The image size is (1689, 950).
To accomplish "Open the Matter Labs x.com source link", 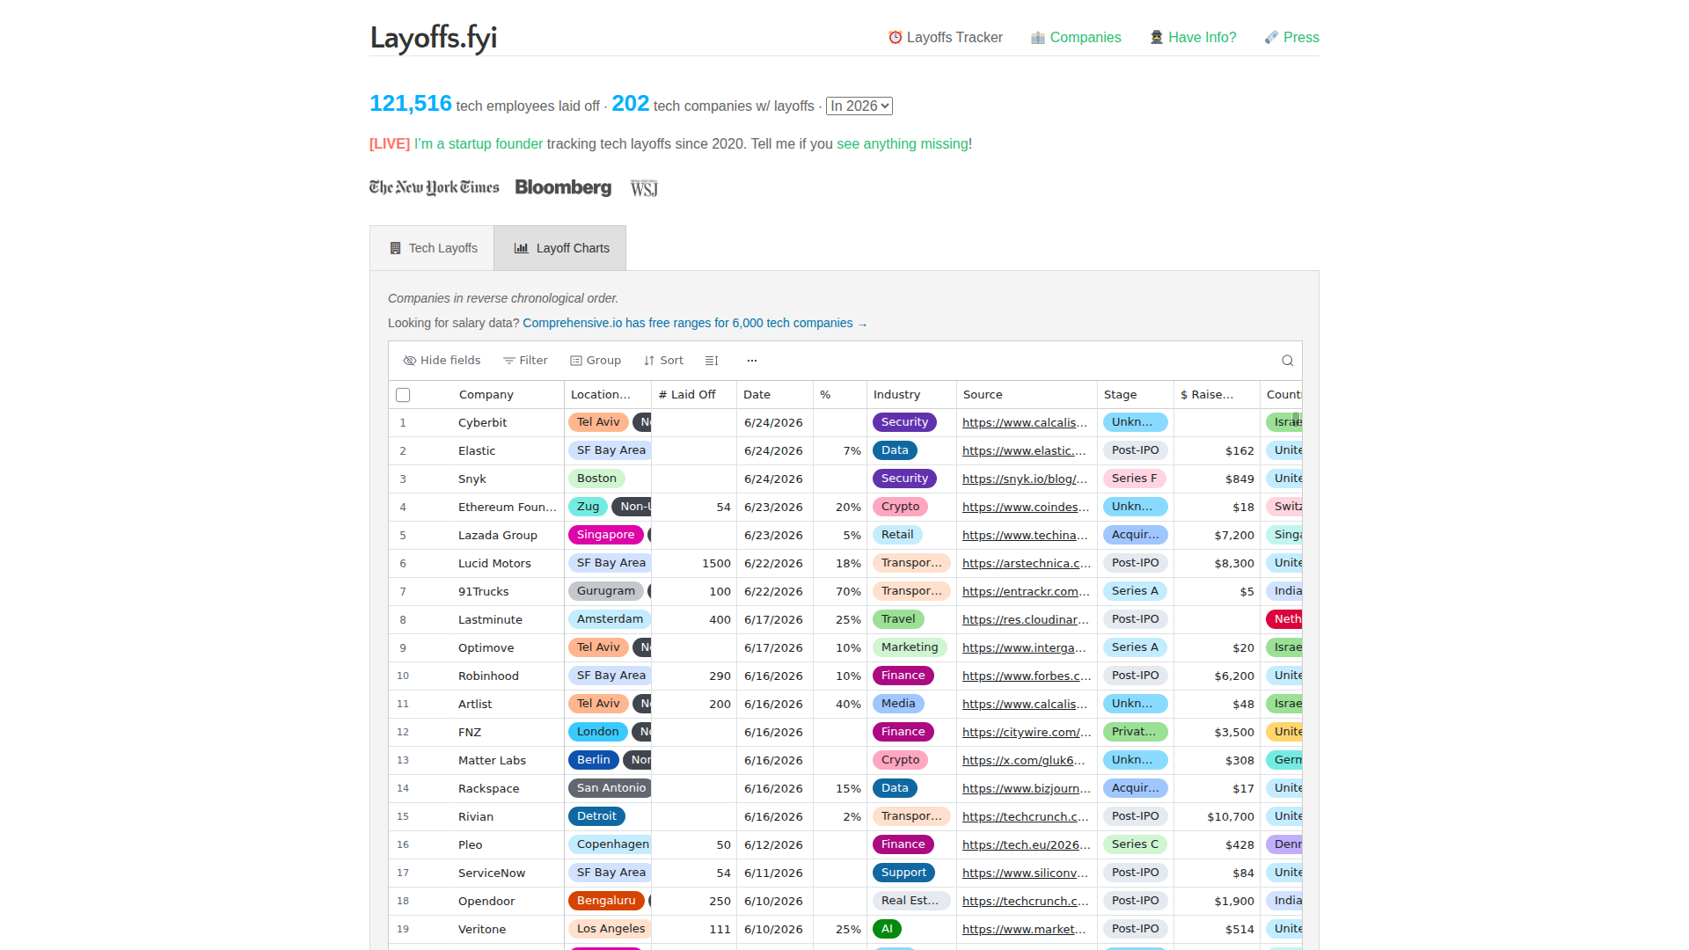I will click(x=1024, y=760).
